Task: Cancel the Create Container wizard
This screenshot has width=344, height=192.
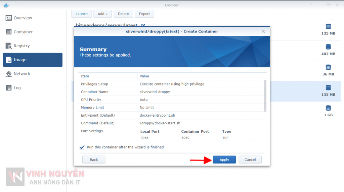Action: point(250,160)
